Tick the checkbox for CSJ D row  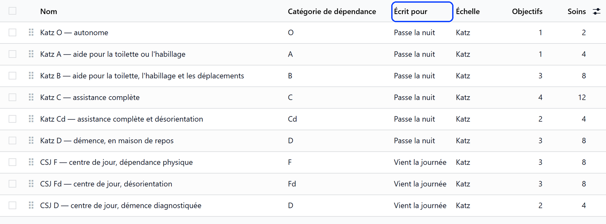pos(12,205)
